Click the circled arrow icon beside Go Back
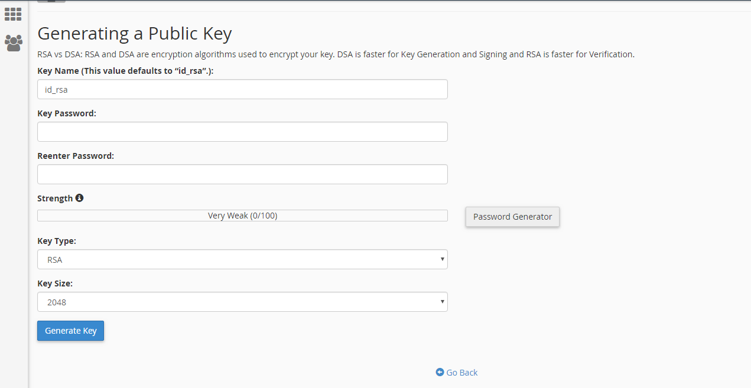The height and width of the screenshot is (388, 751). [x=440, y=372]
